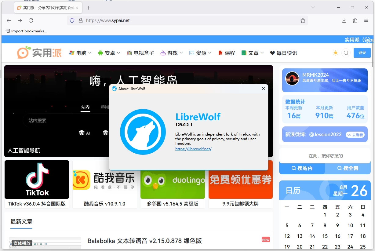Bookmark the page via the star icon
This screenshot has height=251, width=375.
(x=303, y=20)
